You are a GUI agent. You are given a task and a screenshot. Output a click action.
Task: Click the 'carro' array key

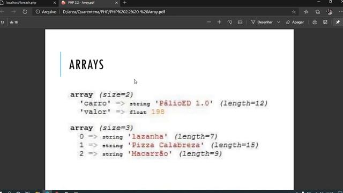tap(95, 103)
